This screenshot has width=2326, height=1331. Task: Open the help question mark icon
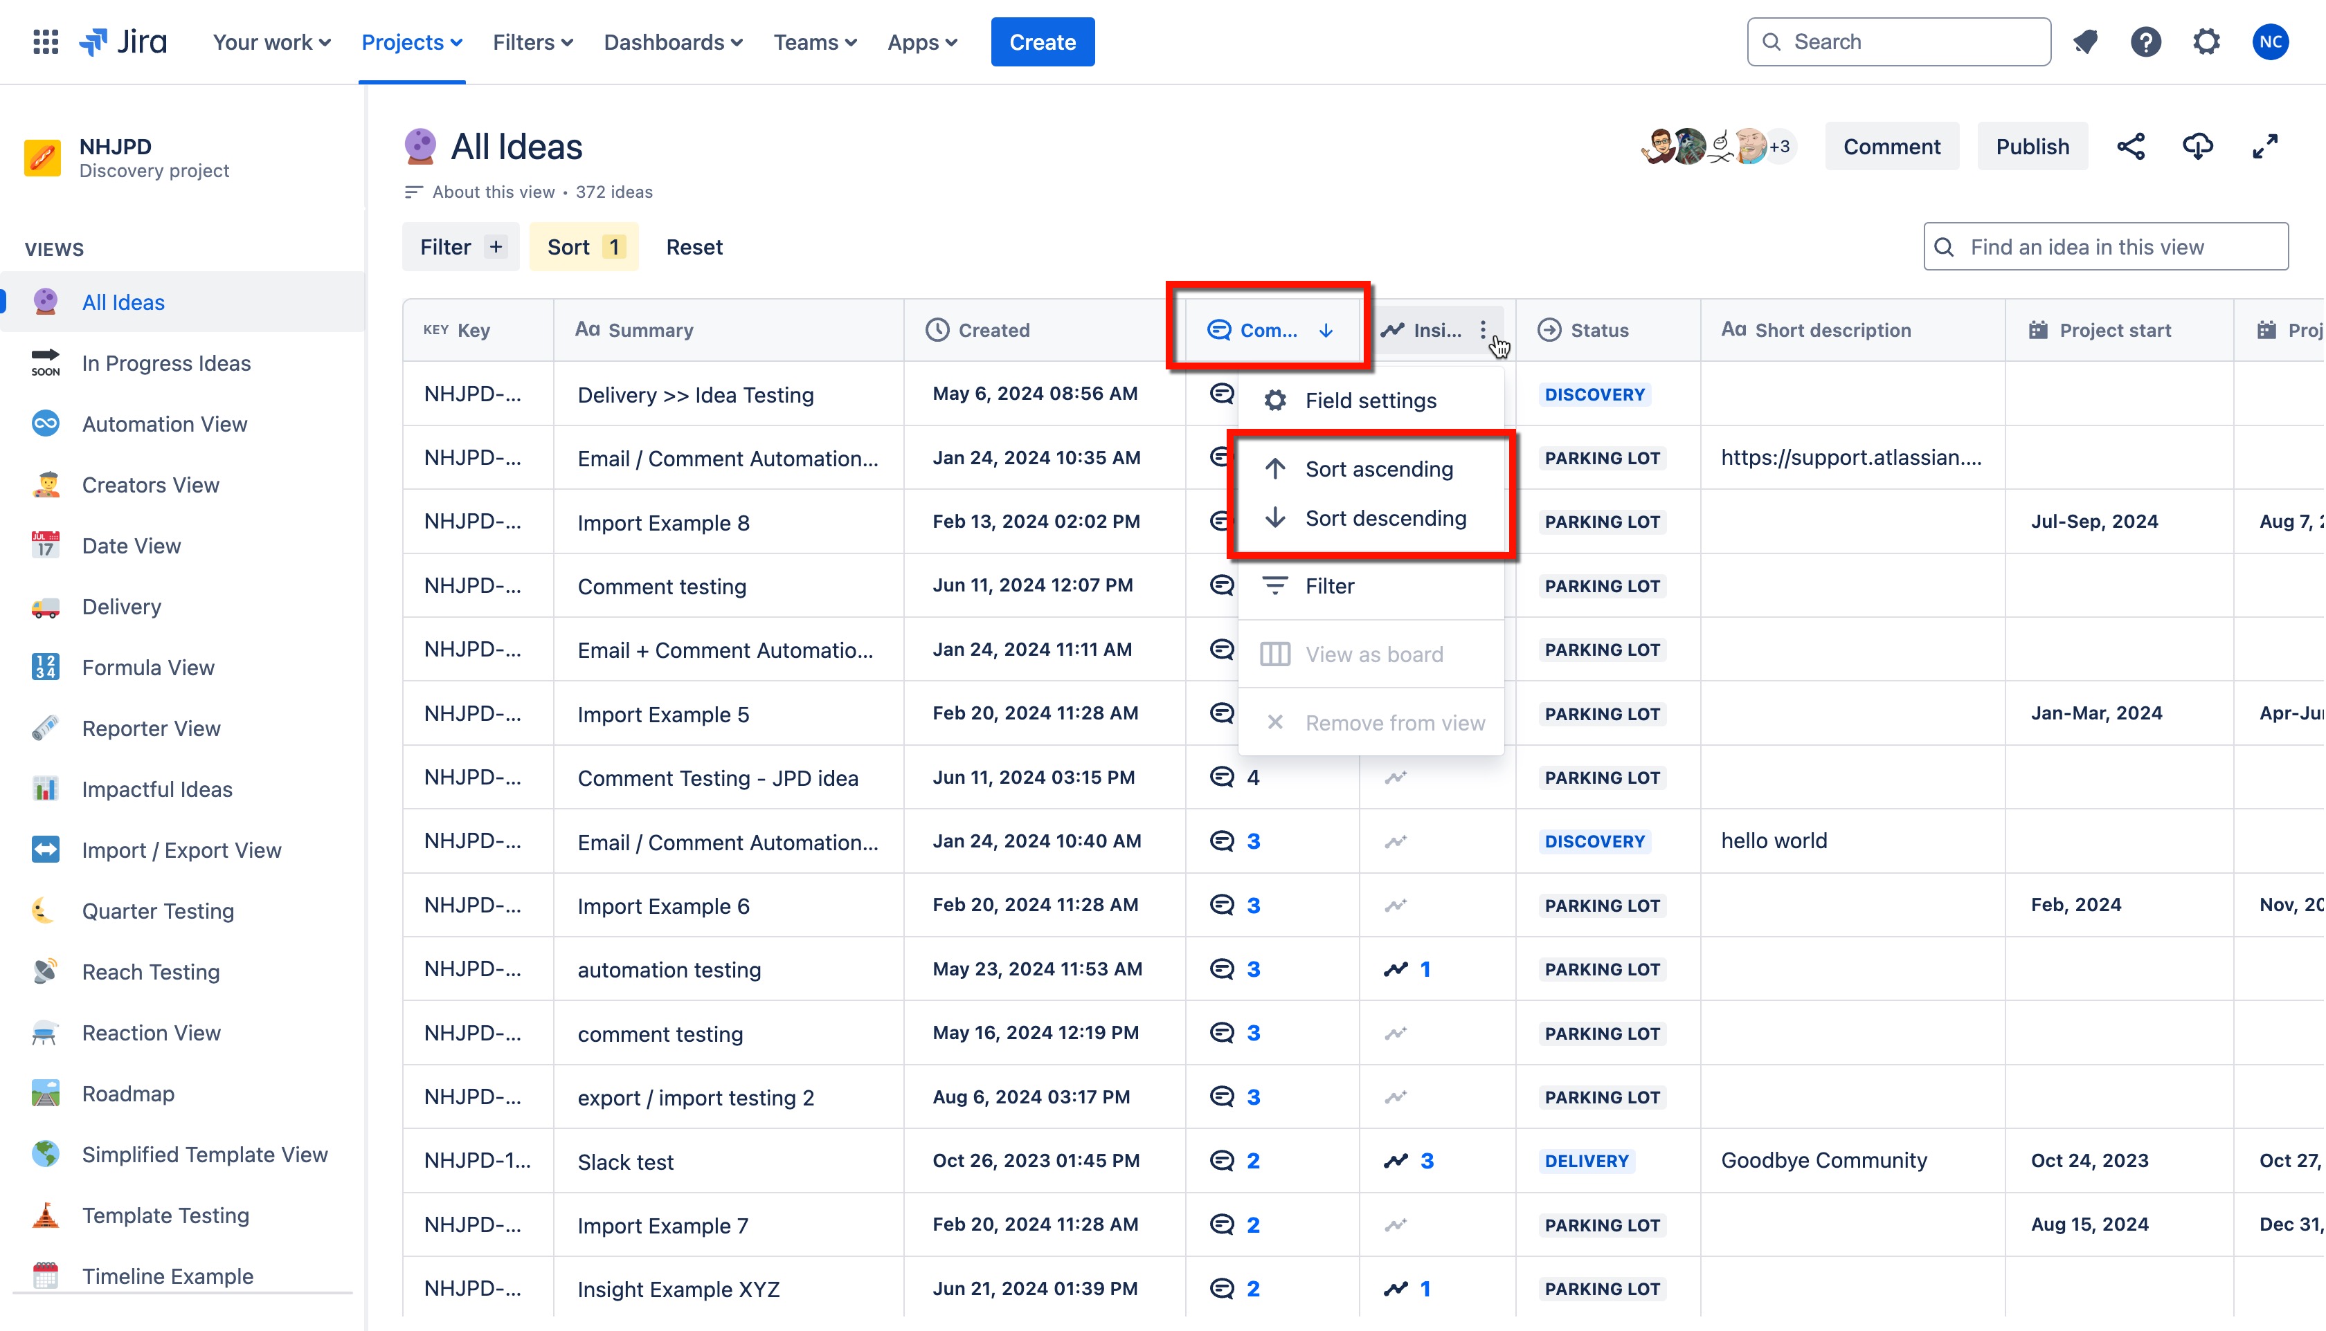coord(2146,41)
